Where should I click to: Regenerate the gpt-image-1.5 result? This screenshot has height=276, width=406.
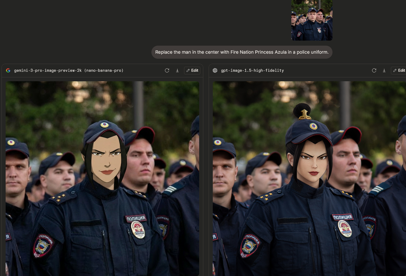[x=374, y=71]
